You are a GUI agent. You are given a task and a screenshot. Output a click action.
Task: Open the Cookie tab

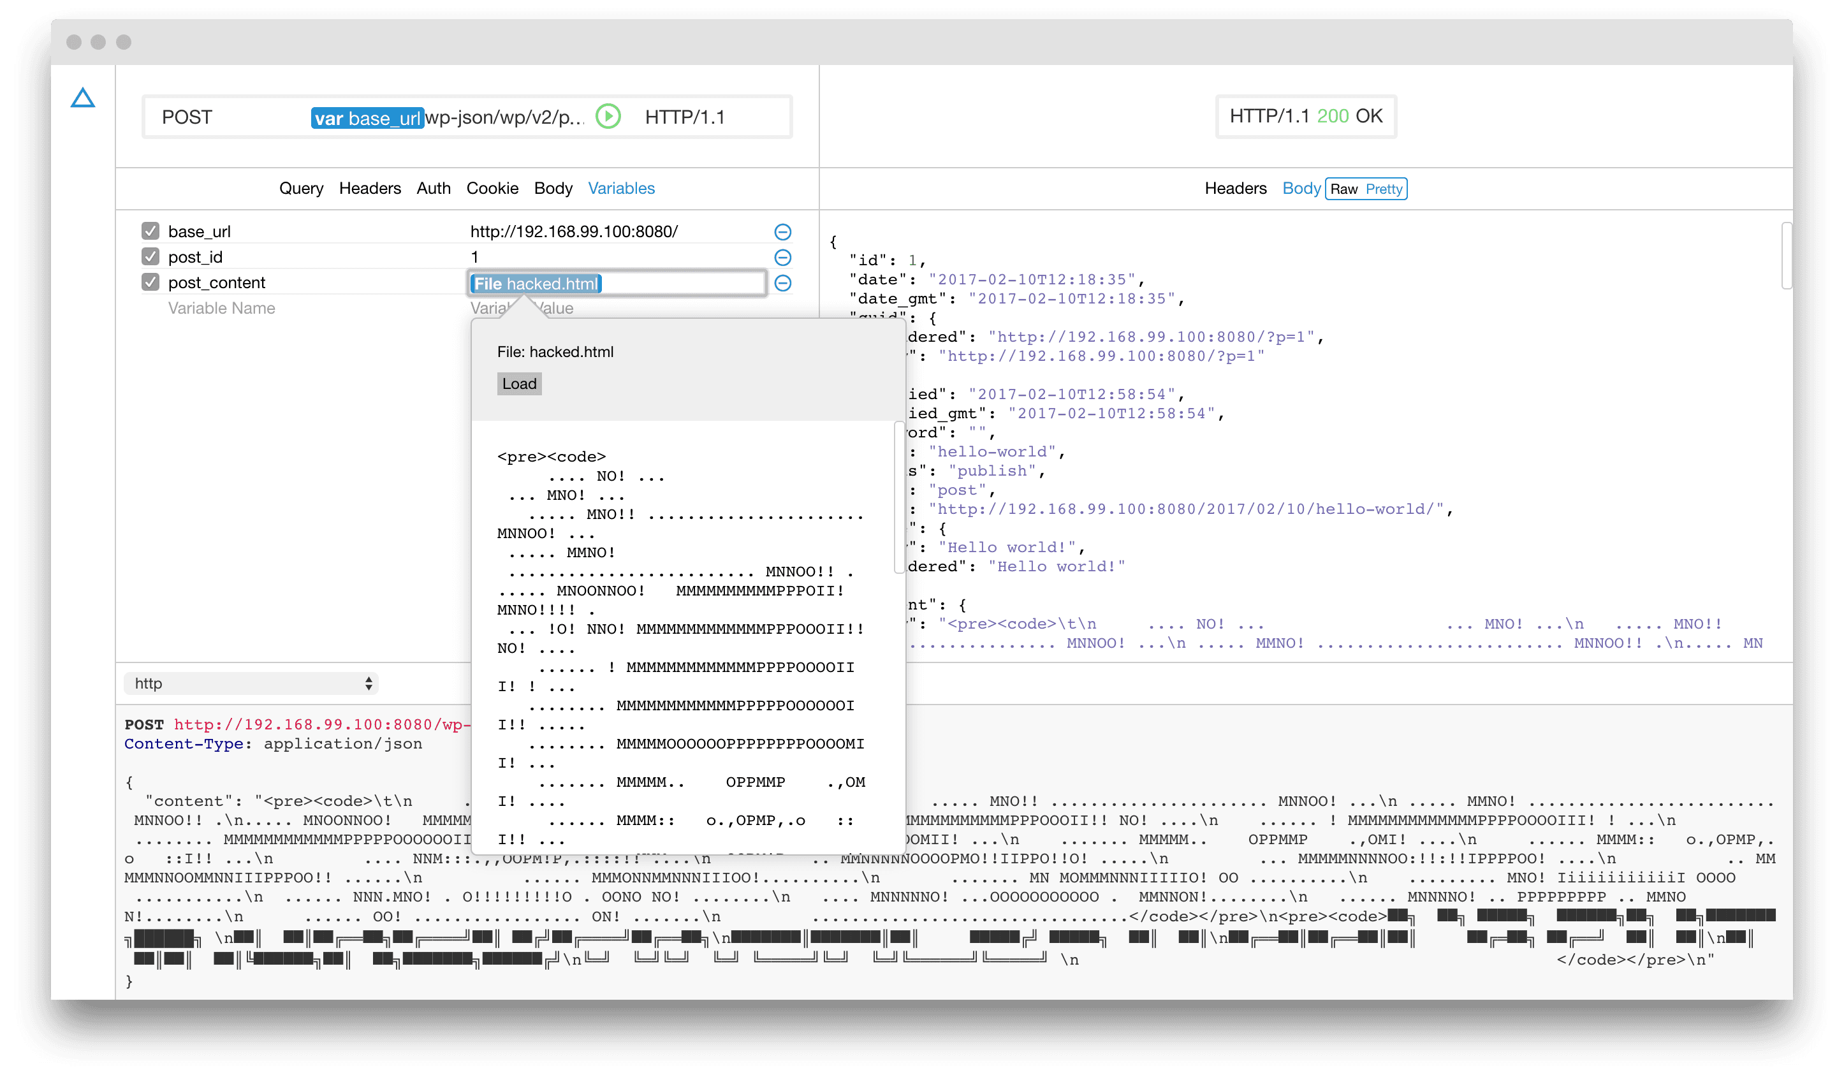tap(492, 188)
